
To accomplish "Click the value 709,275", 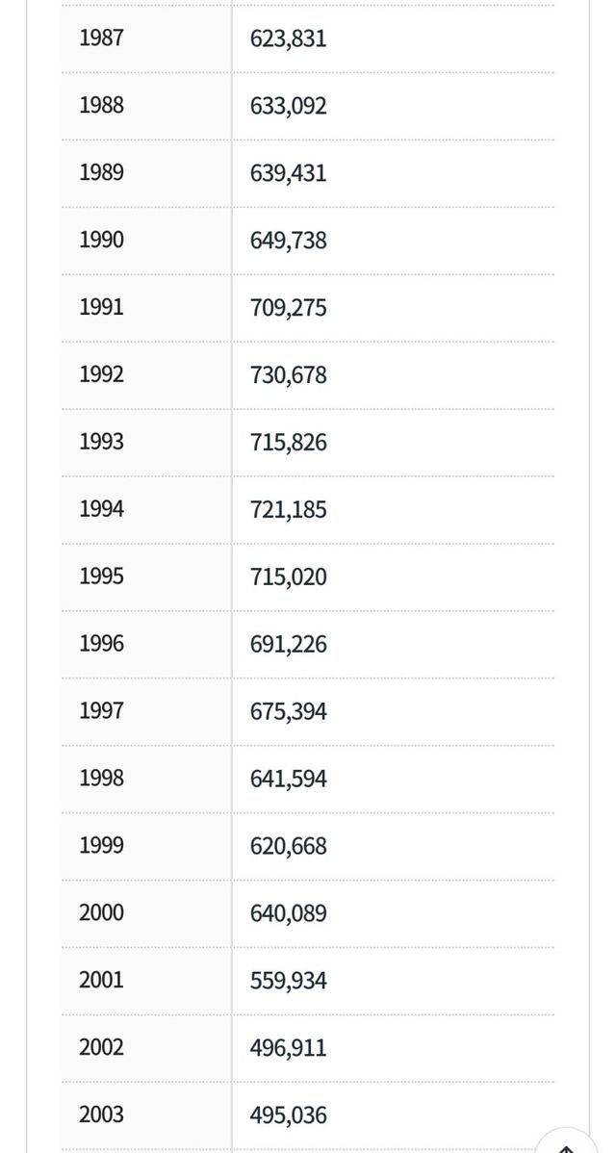I will coord(288,308).
